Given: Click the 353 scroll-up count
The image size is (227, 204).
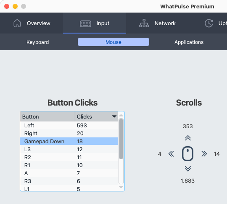Looking at the screenshot, I should [188, 126].
